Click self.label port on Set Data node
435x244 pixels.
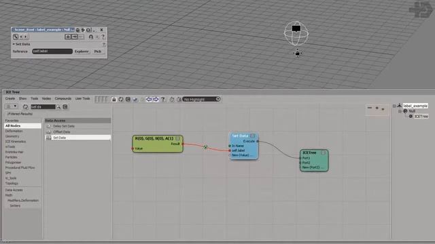coord(230,150)
